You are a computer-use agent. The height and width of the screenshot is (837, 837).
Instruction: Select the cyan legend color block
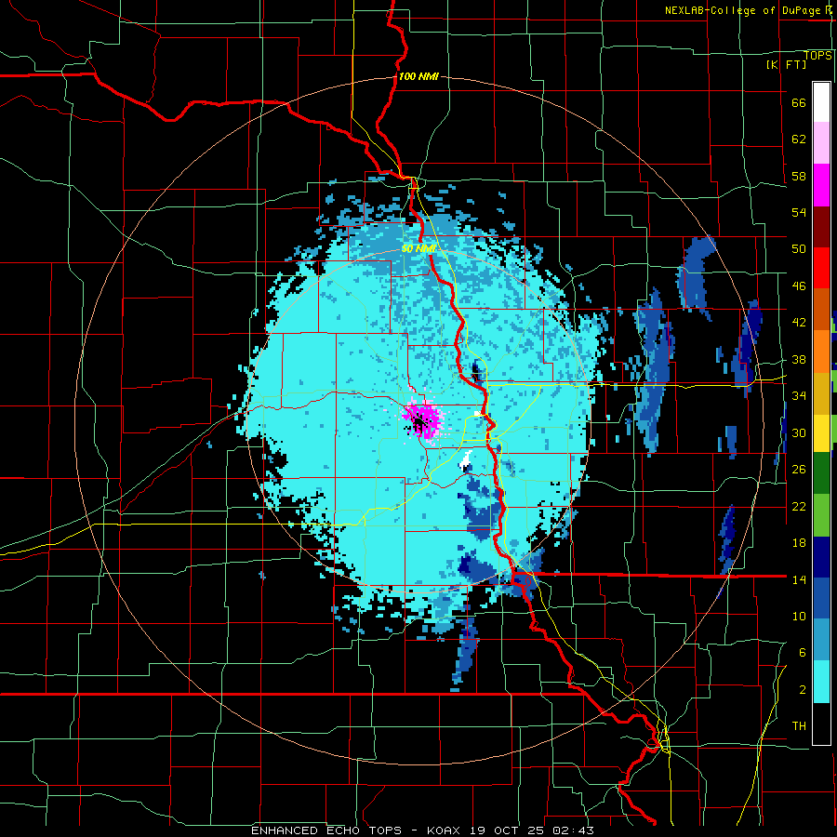821,682
